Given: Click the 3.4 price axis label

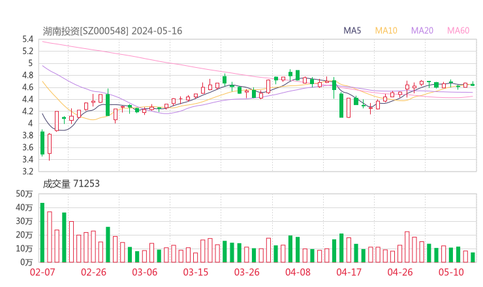Looking at the screenshot, I should pos(27,159).
